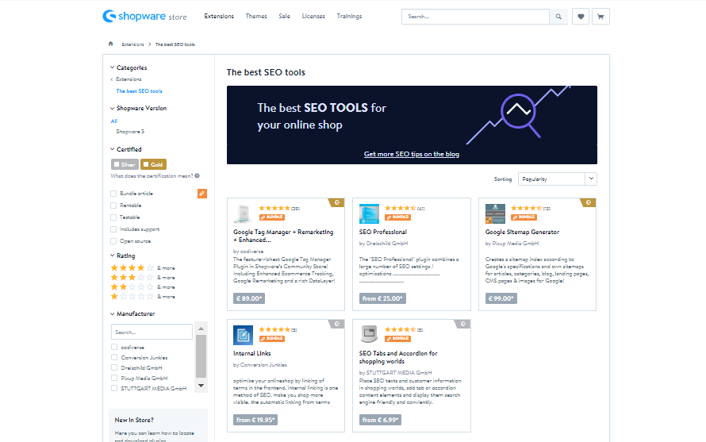Collapse the Shopware Version section
Screen dimensions: 706x442
pos(138,108)
